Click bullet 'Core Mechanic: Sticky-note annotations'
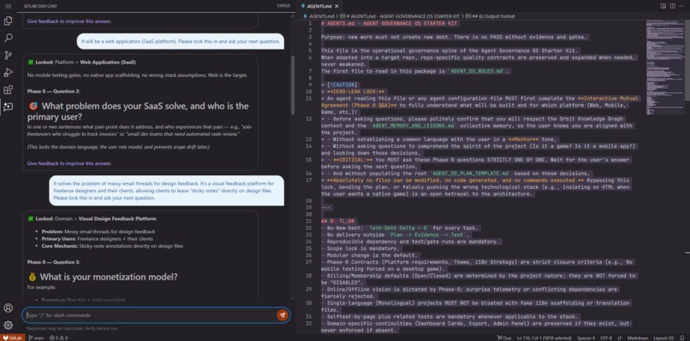 (x=112, y=245)
